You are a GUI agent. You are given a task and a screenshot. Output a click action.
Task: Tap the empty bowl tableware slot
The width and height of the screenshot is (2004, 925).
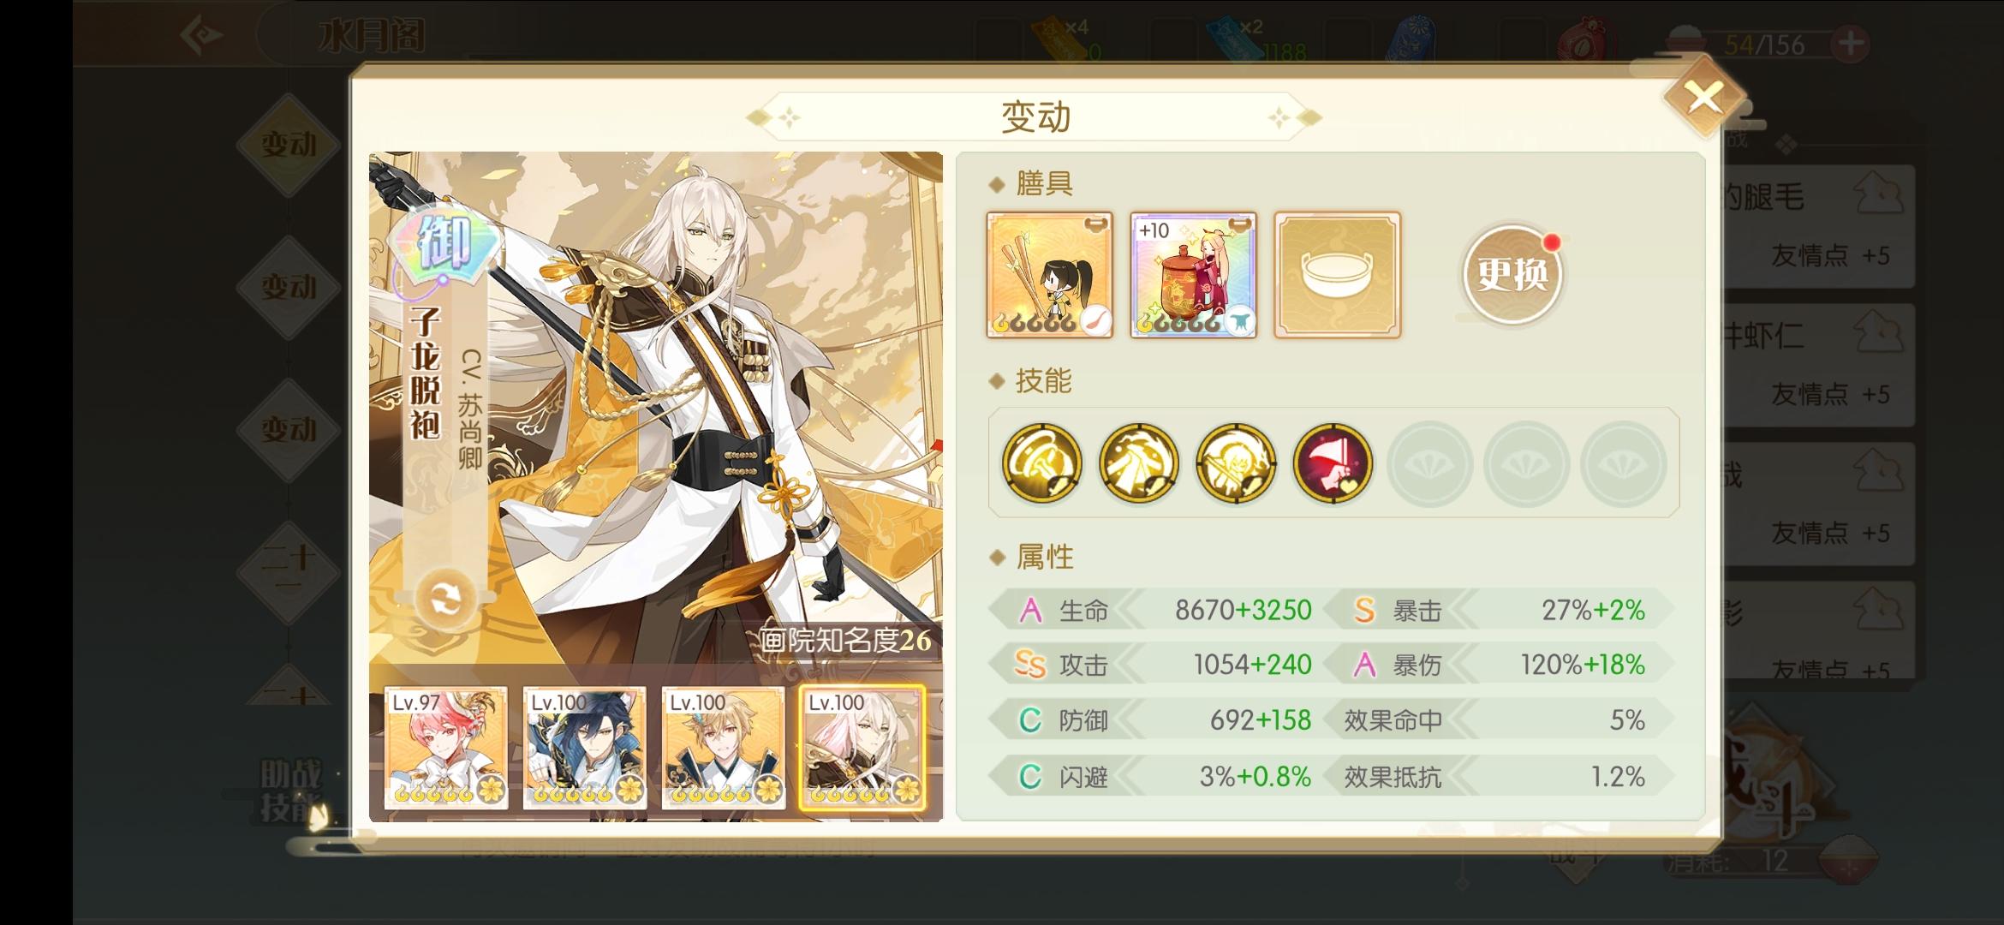(1337, 275)
